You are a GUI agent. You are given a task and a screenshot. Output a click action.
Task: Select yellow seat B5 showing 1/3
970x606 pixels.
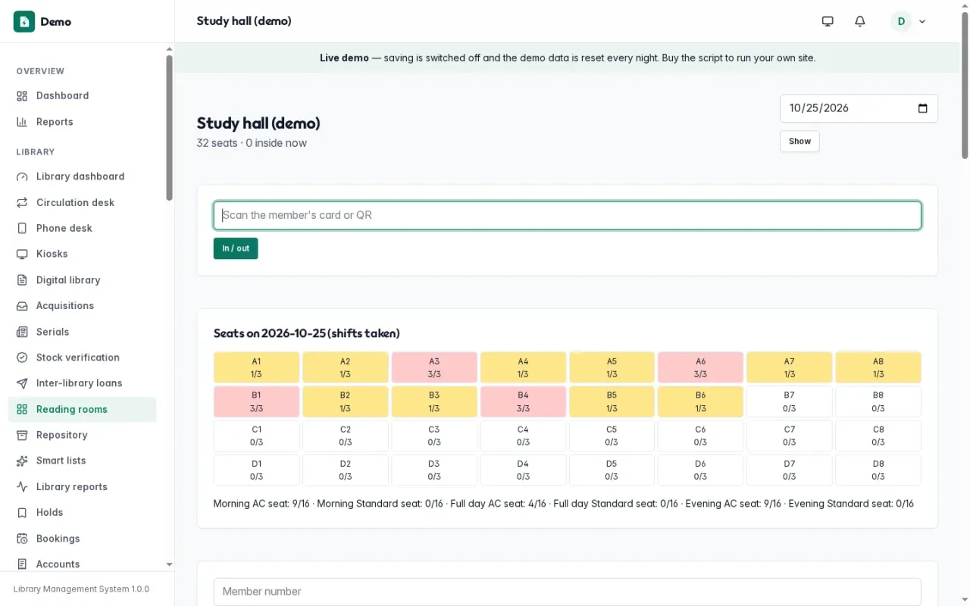[612, 401]
